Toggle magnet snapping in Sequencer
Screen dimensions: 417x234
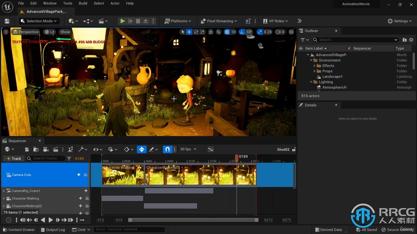(167, 149)
